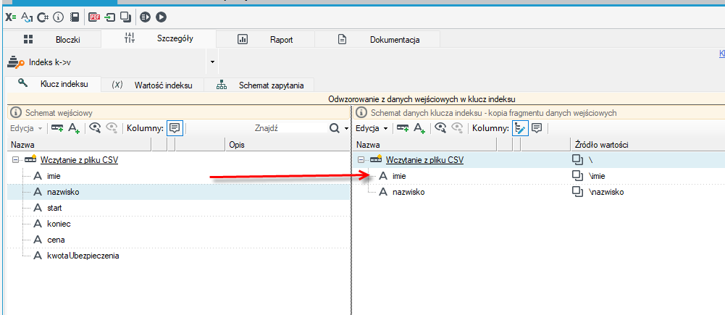725x315 pixels.
Task: Click the Nazwa column header in right panel
Action: pyautogui.click(x=425, y=146)
